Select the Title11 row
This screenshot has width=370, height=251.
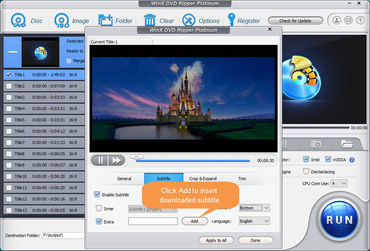point(44,188)
